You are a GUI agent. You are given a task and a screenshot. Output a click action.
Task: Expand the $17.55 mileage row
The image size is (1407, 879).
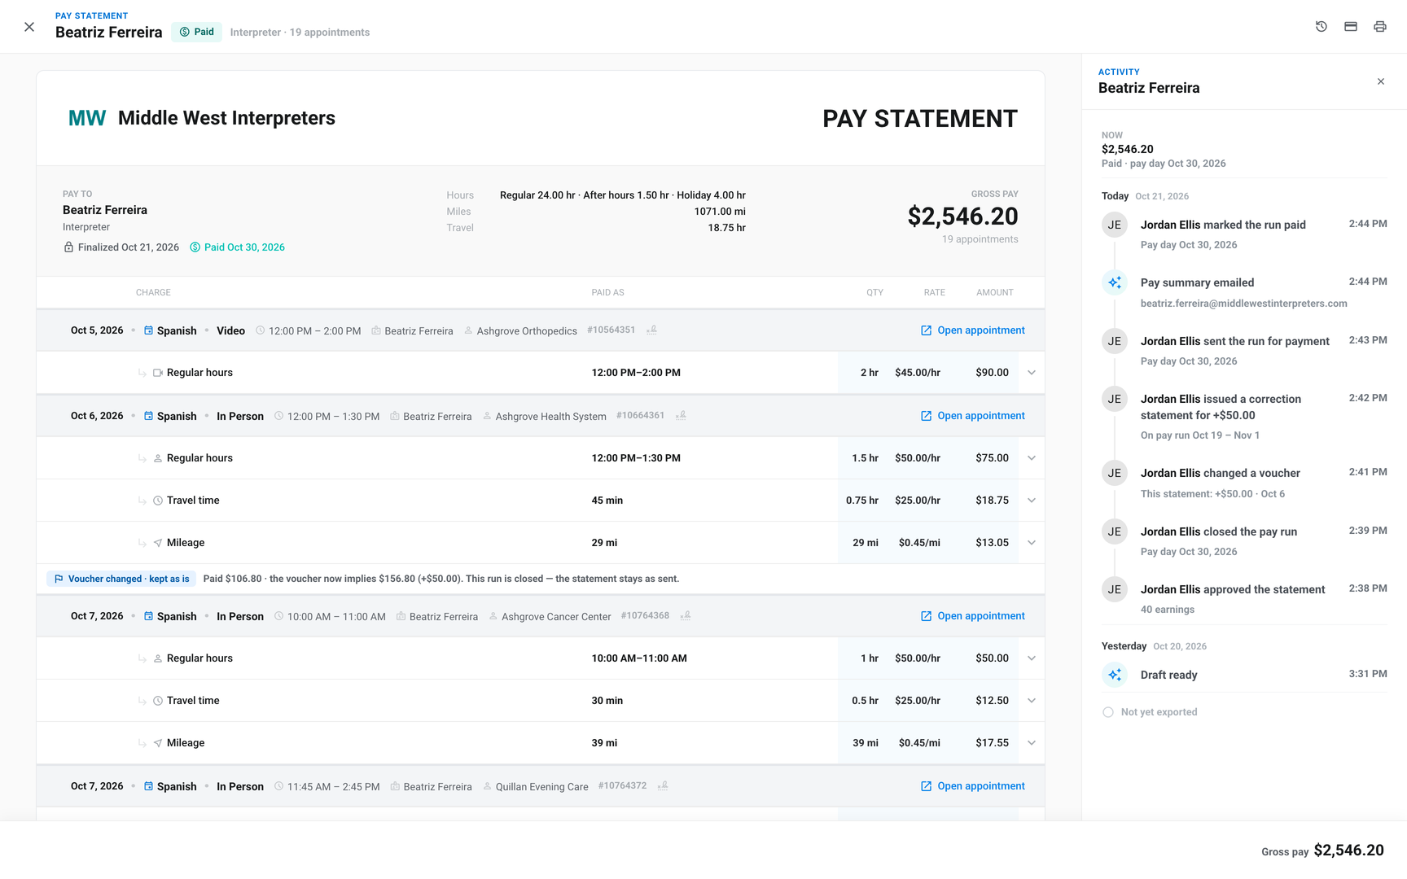(1032, 743)
